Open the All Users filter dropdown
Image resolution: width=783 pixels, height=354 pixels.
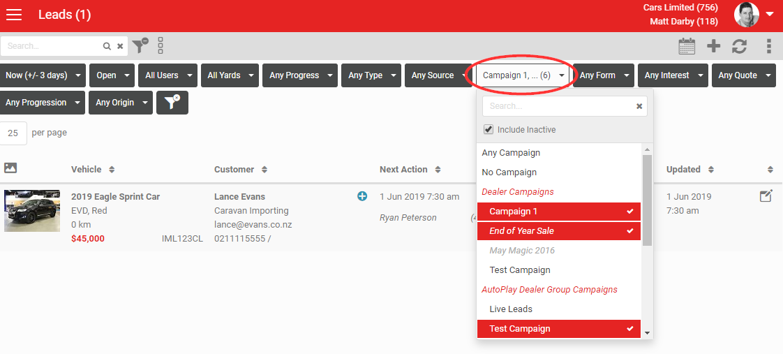pyautogui.click(x=167, y=75)
